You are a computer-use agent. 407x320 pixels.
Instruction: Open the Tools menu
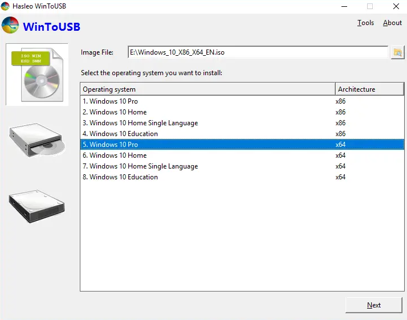pos(365,23)
